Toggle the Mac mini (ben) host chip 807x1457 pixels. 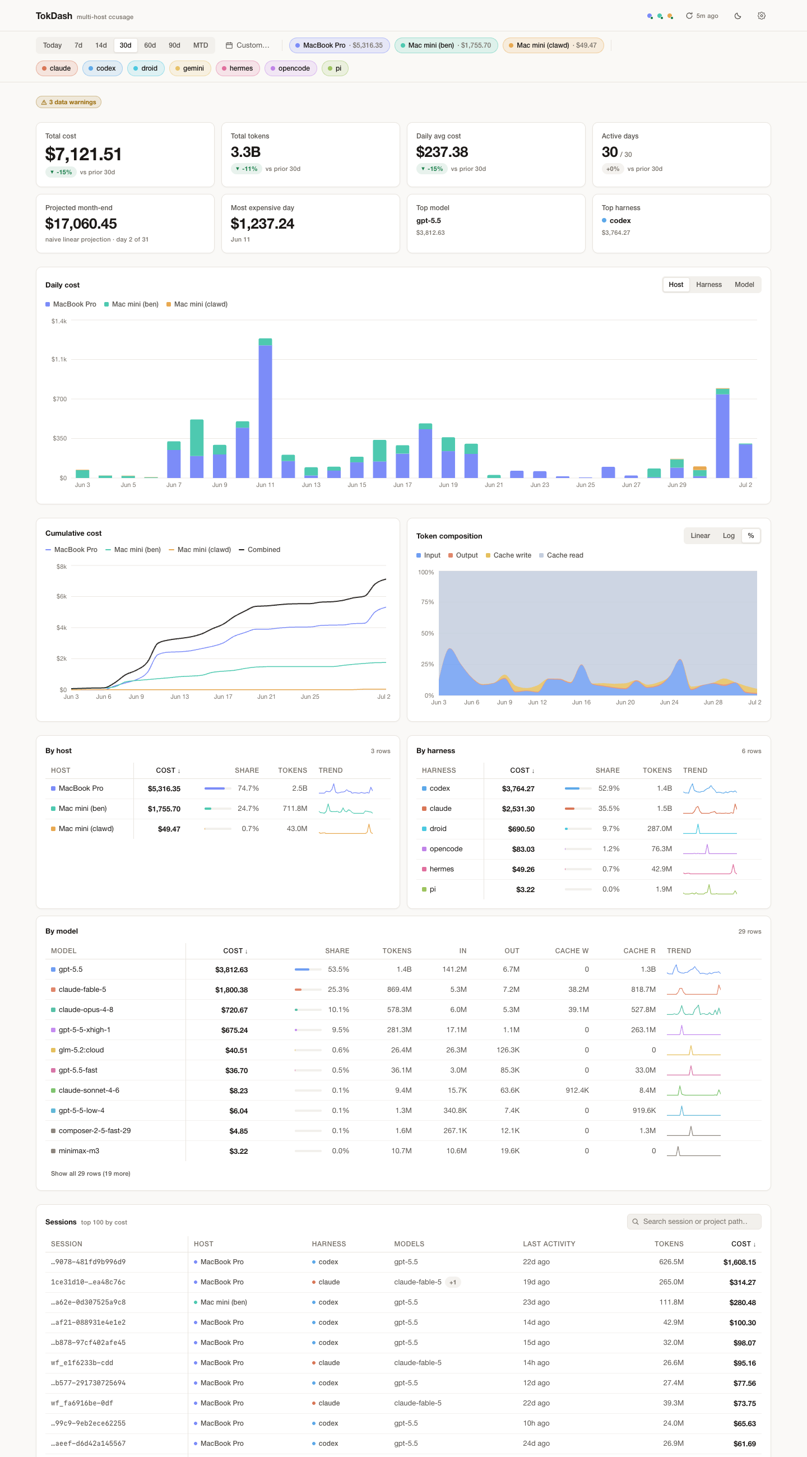[446, 45]
